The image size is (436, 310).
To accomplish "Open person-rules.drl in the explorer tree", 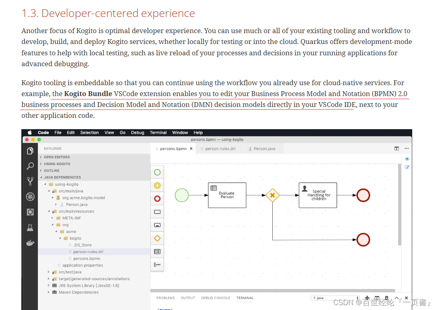I will point(88,252).
